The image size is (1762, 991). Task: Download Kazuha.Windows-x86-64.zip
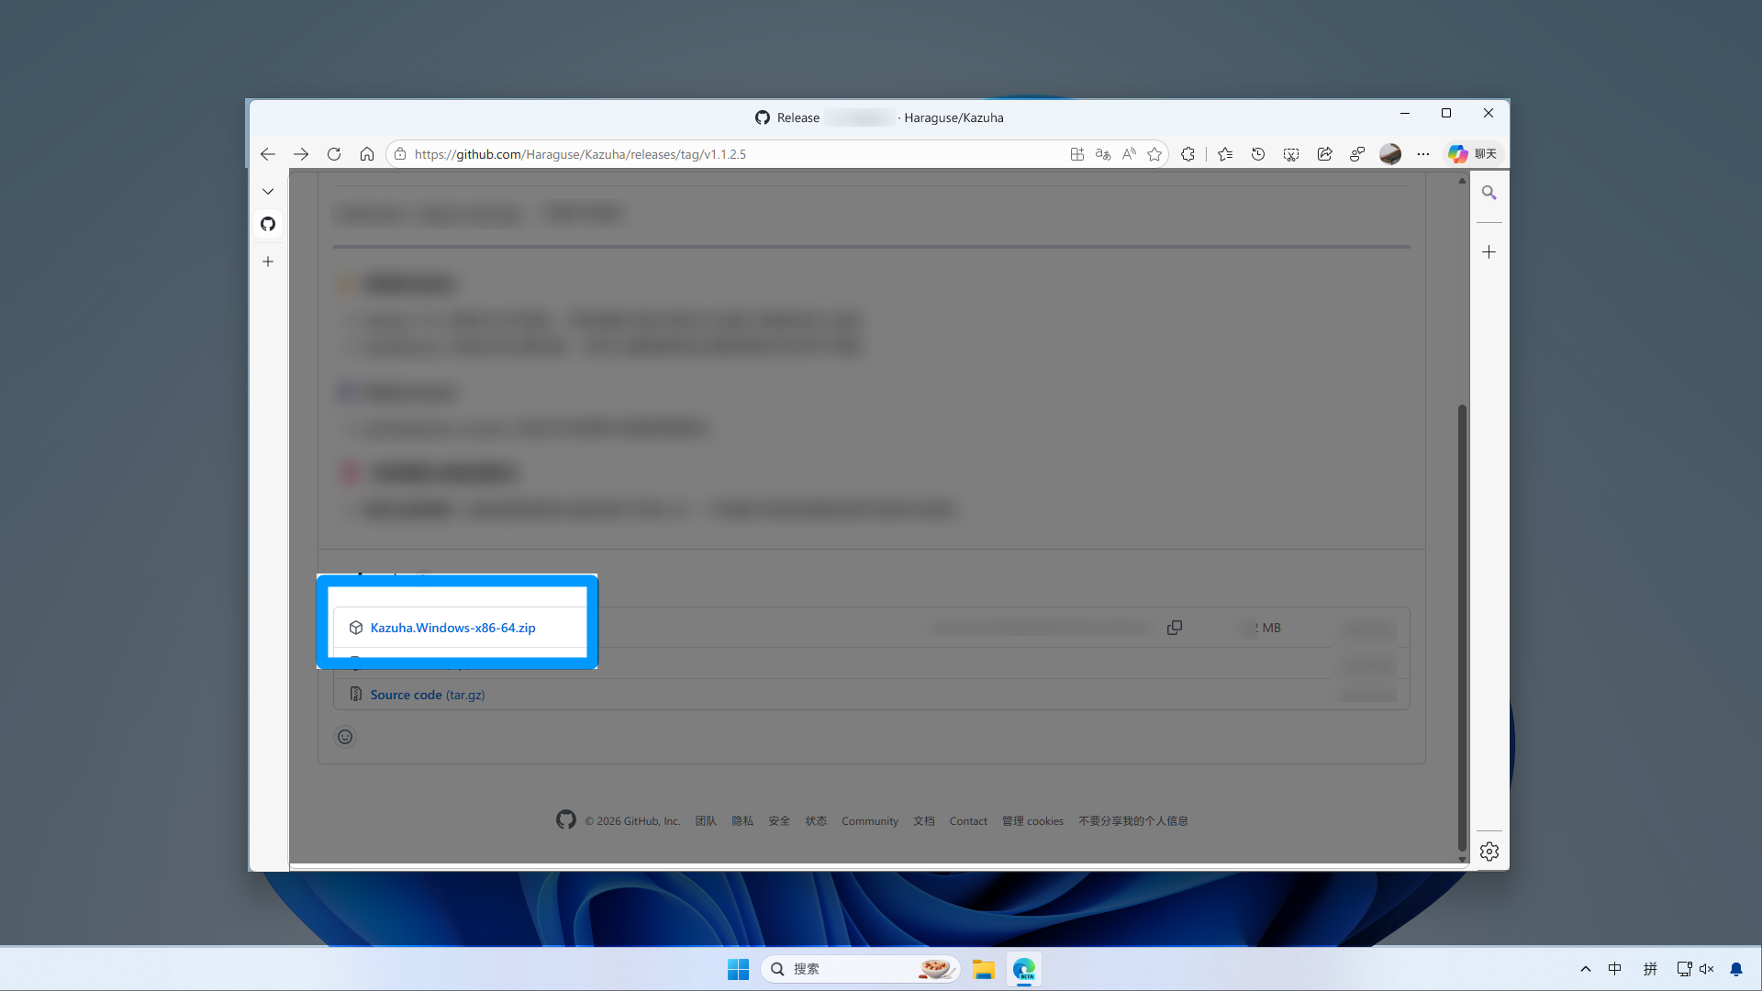[x=452, y=628]
